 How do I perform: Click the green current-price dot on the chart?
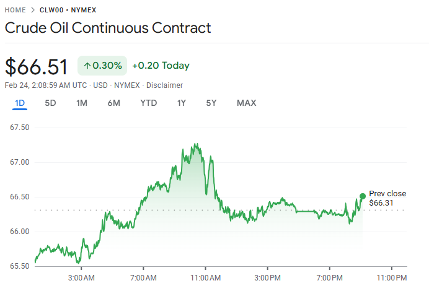click(363, 196)
